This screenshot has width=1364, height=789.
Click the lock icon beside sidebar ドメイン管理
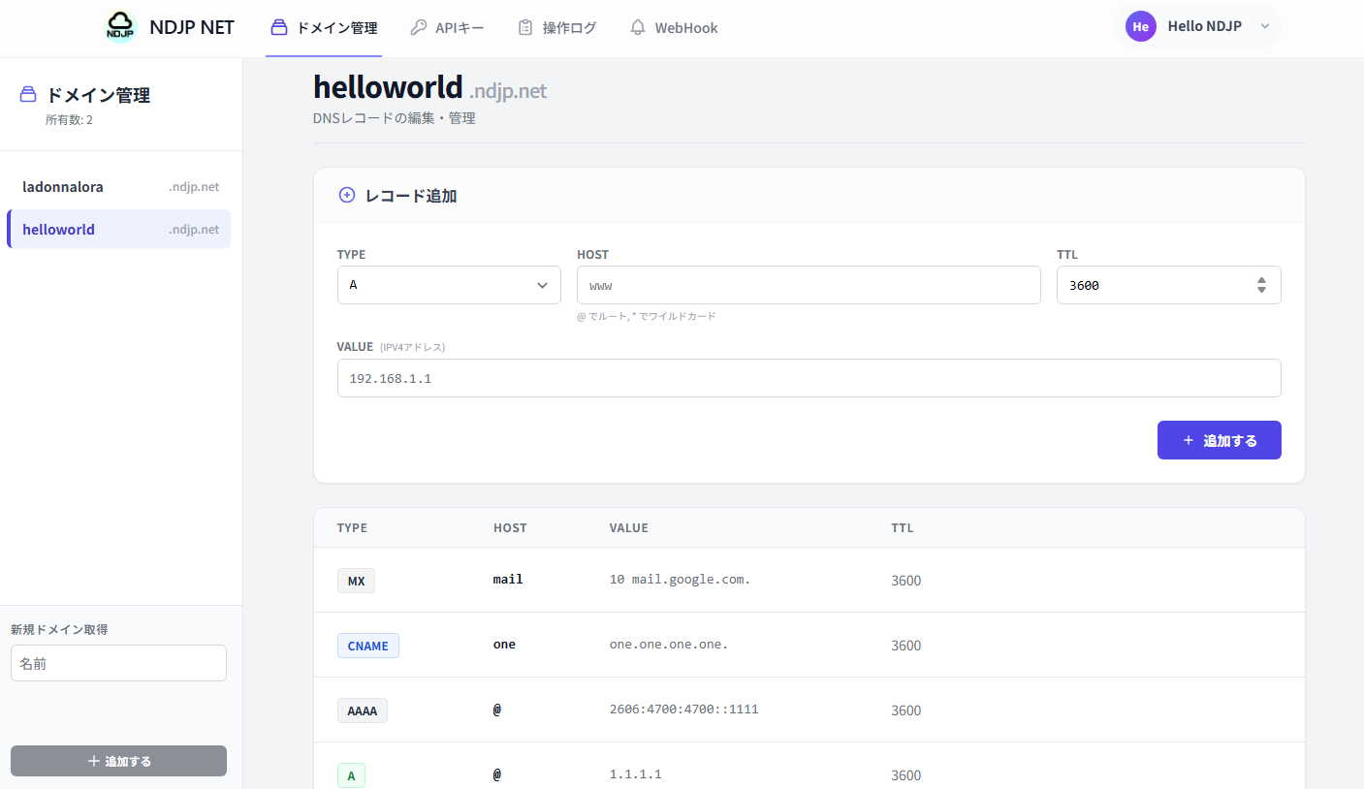click(26, 94)
